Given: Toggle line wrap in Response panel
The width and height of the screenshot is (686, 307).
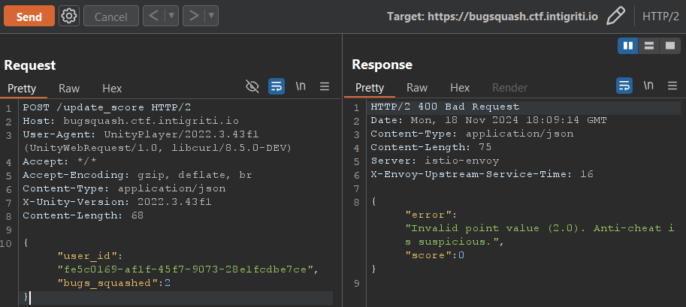Looking at the screenshot, I should click(x=624, y=87).
